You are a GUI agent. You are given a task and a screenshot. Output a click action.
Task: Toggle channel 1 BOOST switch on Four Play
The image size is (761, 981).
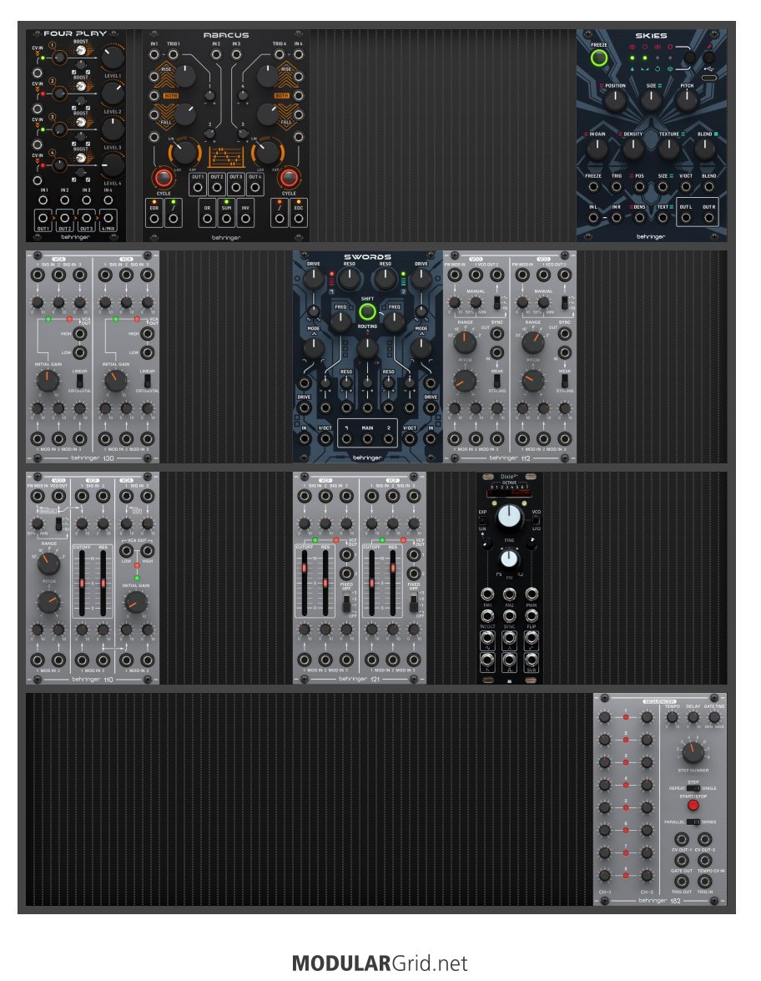tap(81, 51)
